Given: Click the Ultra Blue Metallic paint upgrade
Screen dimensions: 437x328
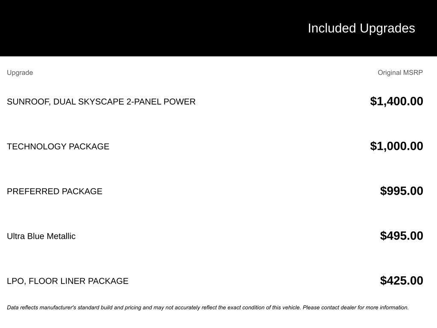Looking at the screenshot, I should [x=41, y=236].
